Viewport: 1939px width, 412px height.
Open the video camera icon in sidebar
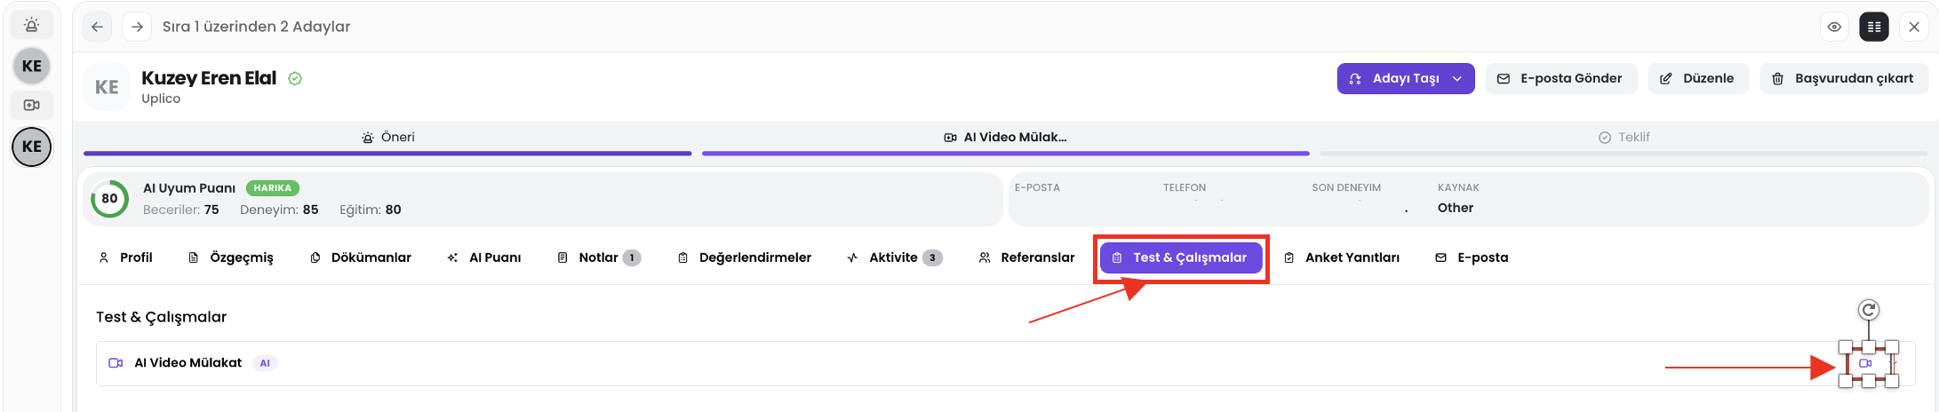(31, 105)
